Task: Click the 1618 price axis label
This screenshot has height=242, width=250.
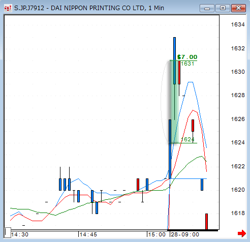Action: (238, 213)
